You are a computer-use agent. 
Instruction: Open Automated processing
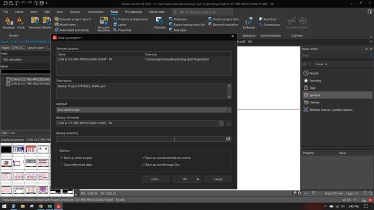pyautogui.click(x=71, y=30)
